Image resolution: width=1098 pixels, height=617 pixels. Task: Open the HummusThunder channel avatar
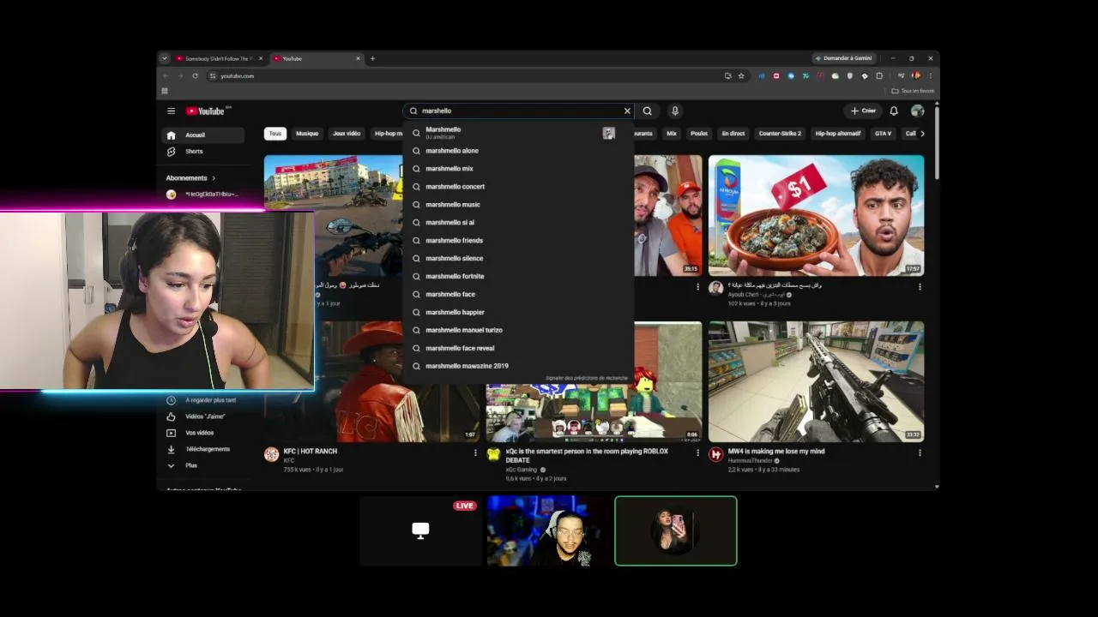(715, 454)
